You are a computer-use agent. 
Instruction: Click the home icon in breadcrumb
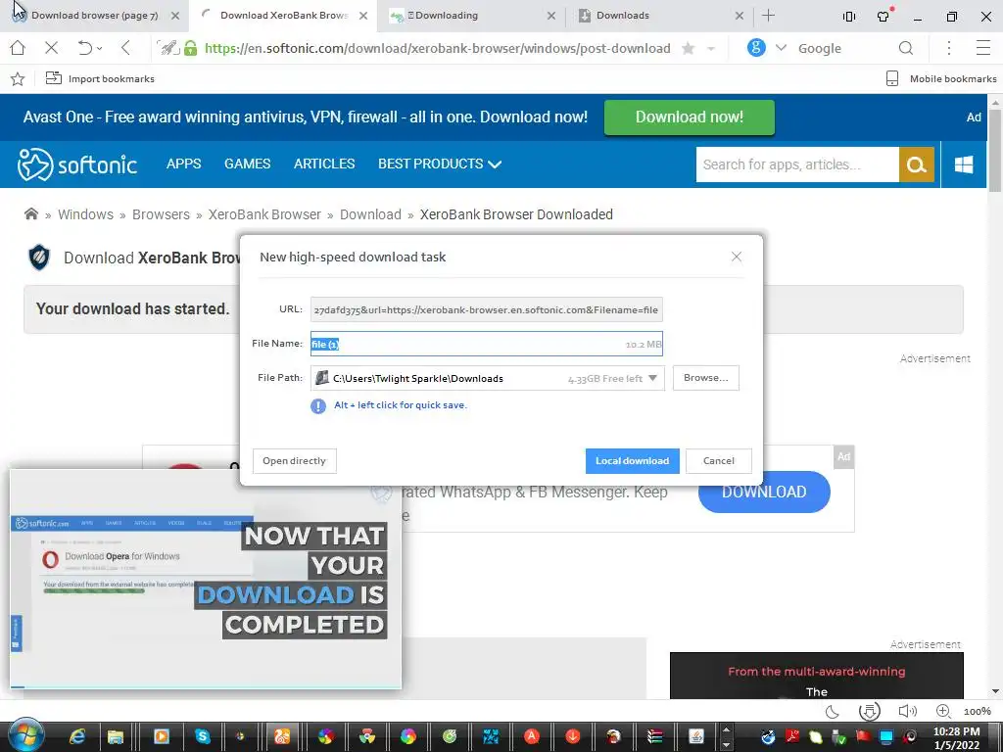click(x=30, y=214)
